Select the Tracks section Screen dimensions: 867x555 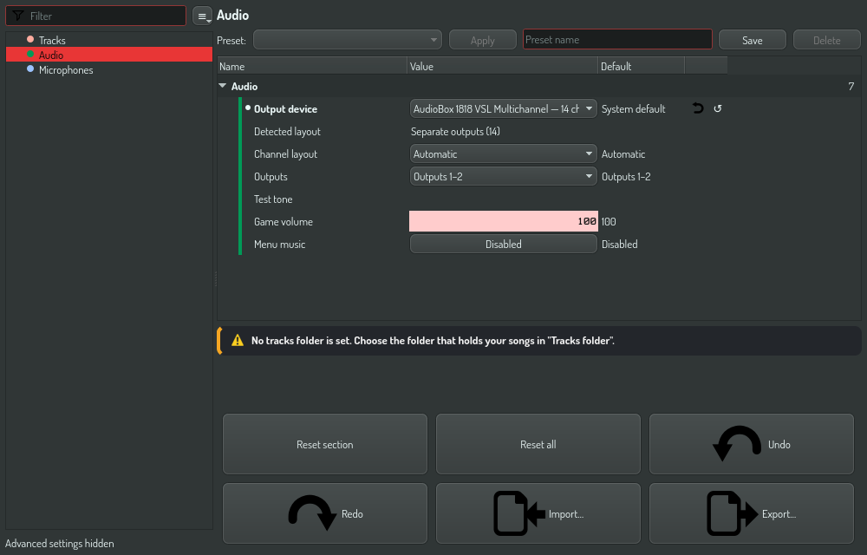[x=109, y=40]
